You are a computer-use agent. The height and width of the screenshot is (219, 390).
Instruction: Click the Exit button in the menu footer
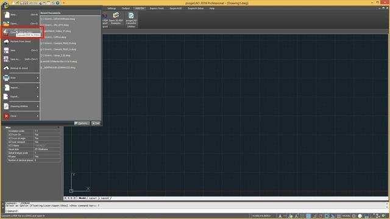tap(96, 123)
